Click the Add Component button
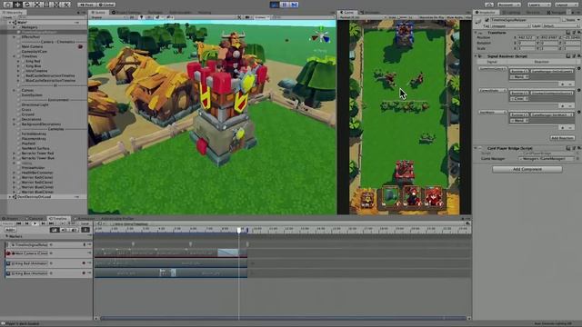Viewport: 582px width, 327px height. (x=527, y=169)
